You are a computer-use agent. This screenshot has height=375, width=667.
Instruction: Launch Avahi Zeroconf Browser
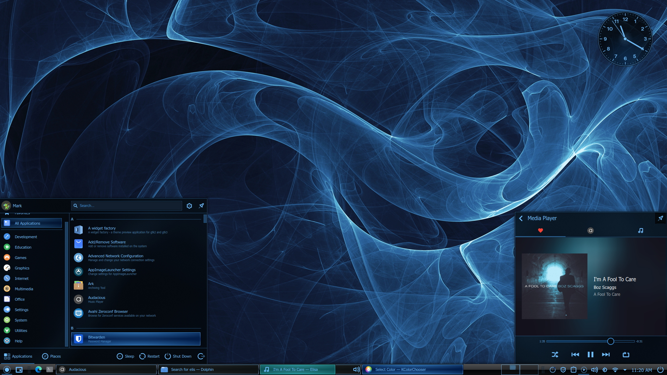(x=136, y=313)
